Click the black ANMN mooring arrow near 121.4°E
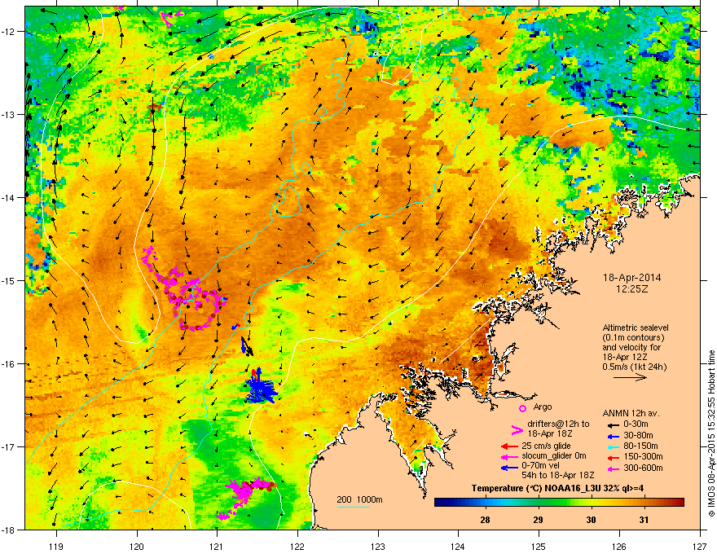The width and height of the screenshot is (717, 554). point(247,346)
